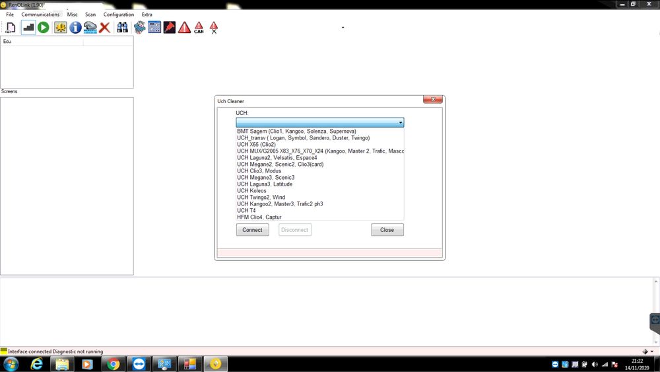This screenshot has height=372, width=660.
Task: Click 'Interface connected Diagnostic not running' status text
Action: click(x=55, y=352)
